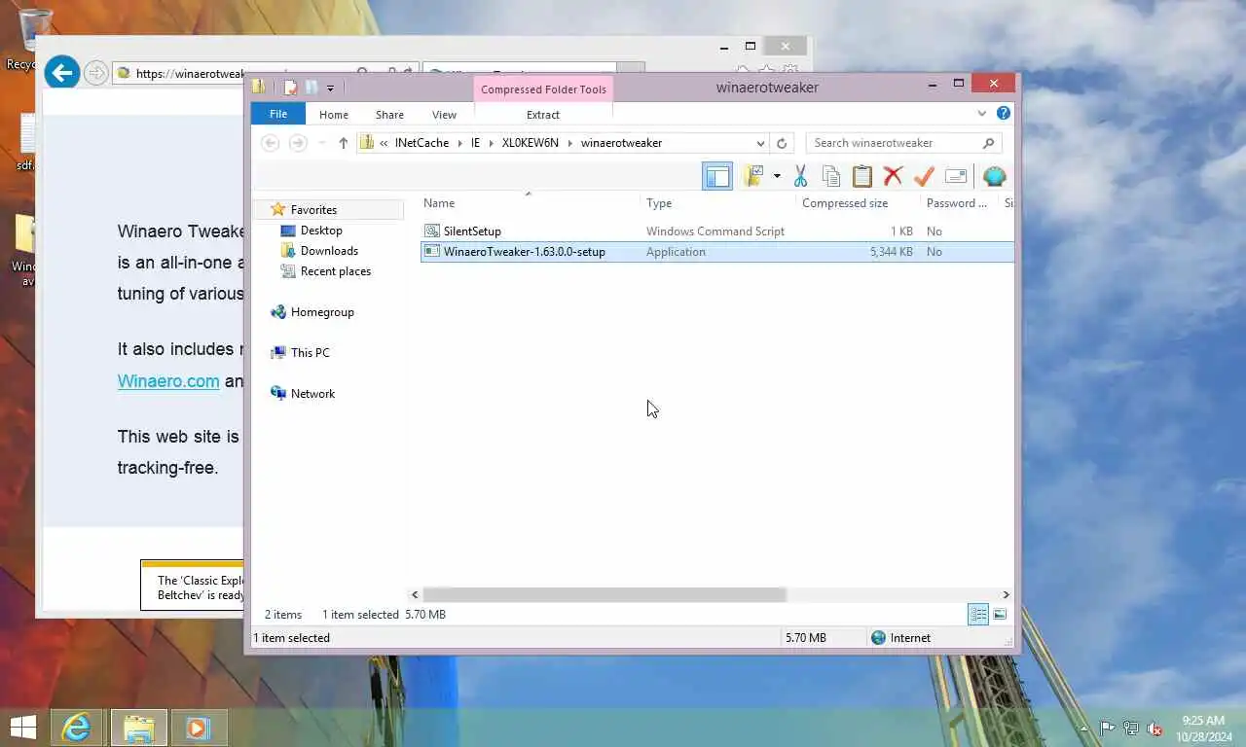This screenshot has width=1246, height=747.
Task: Open the File ribbon tab
Action: [x=278, y=114]
